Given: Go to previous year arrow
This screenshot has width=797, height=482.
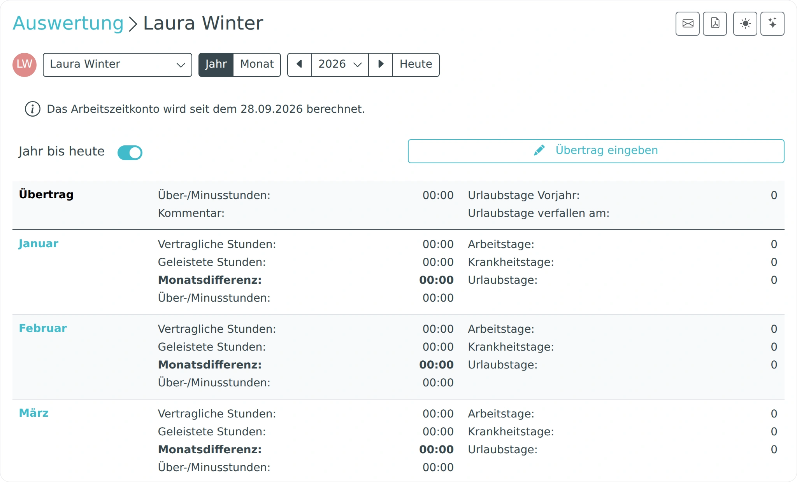Looking at the screenshot, I should [x=300, y=65].
